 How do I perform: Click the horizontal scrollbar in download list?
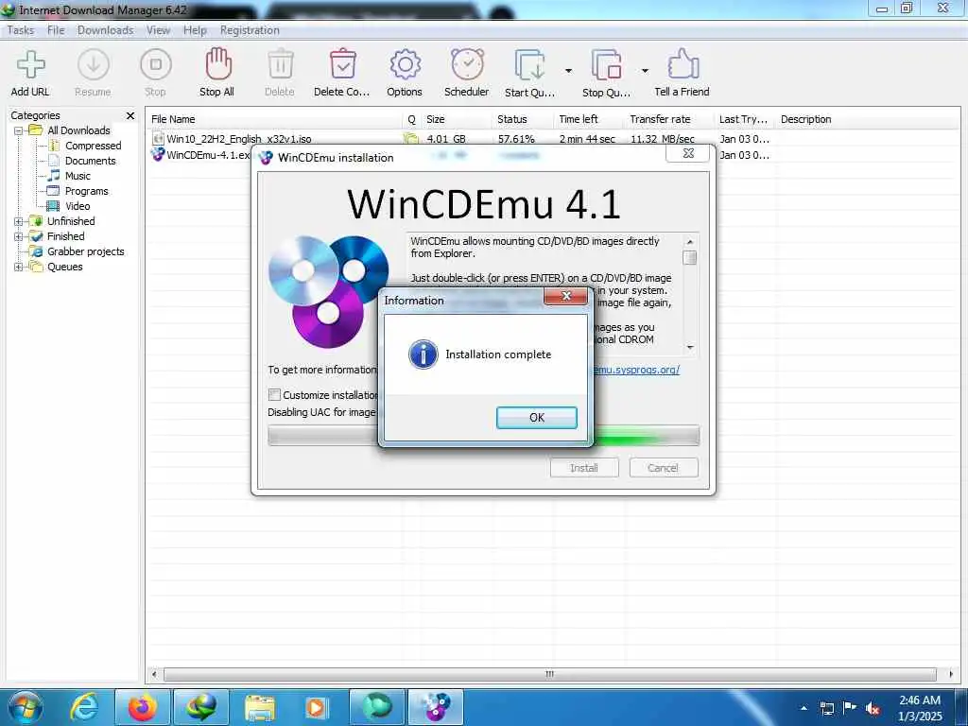click(x=550, y=674)
